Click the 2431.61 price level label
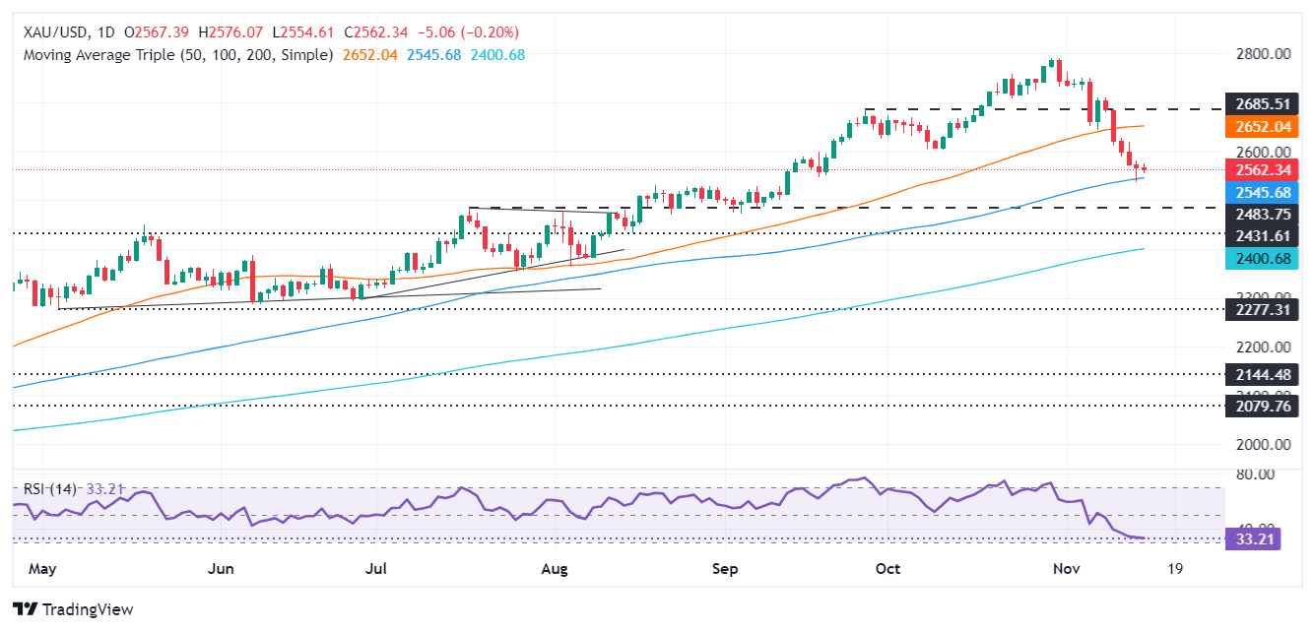Viewport: 1315px width, 632px height. point(1266,236)
